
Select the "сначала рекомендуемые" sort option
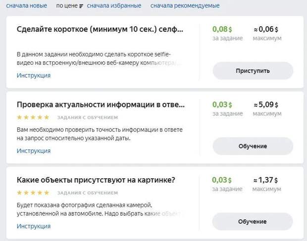tap(185, 6)
